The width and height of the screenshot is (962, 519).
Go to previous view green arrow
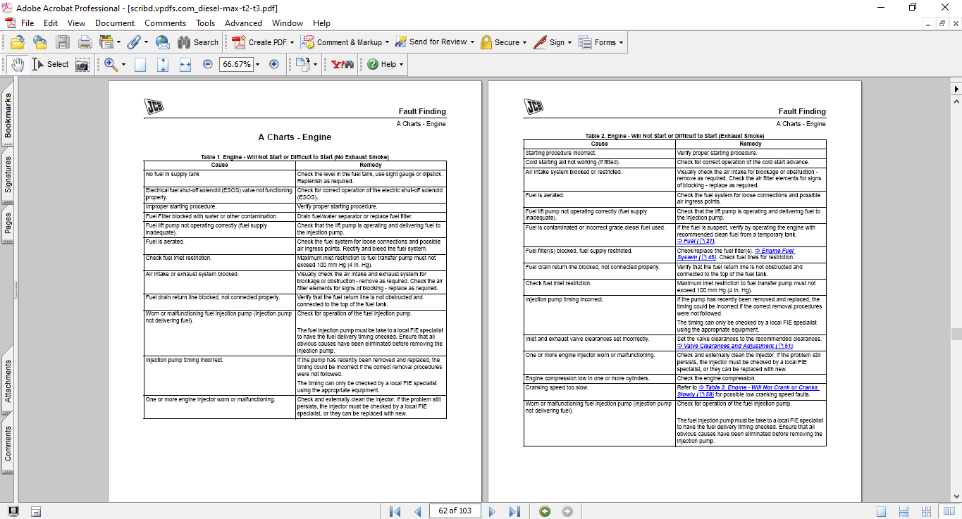click(x=545, y=511)
